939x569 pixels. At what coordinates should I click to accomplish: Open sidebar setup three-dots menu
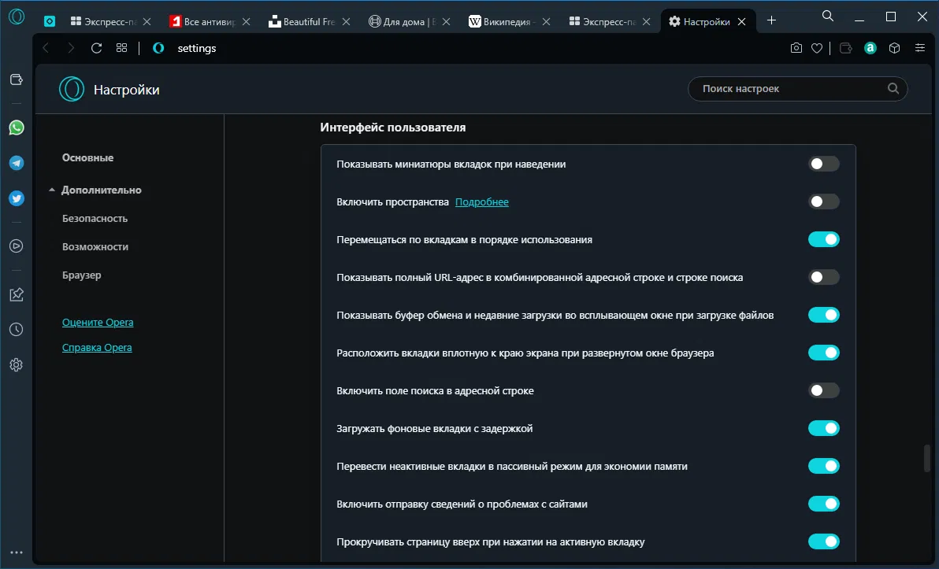(x=17, y=552)
